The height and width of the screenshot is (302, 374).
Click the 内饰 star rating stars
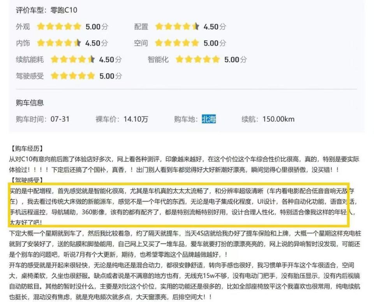(59, 43)
